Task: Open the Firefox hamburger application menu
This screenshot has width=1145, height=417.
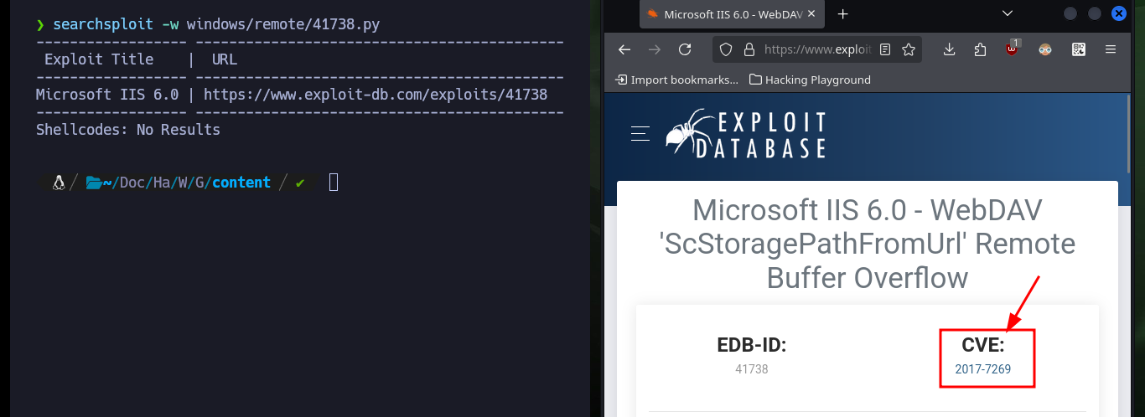Action: coord(1111,49)
